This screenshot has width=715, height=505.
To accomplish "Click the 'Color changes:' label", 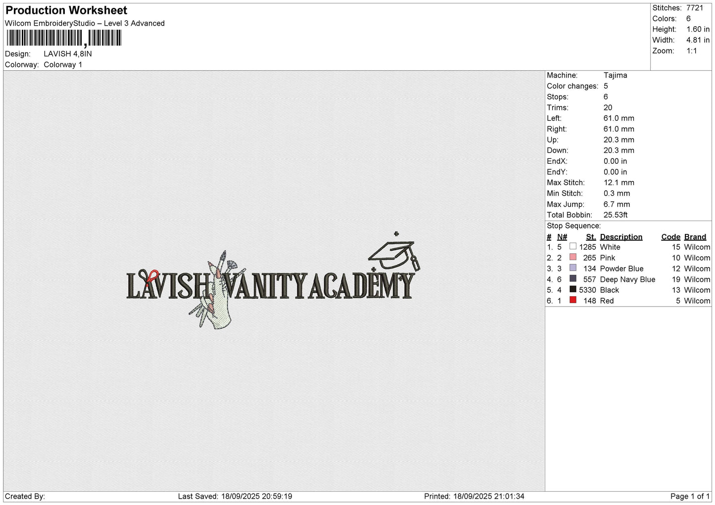I will pyautogui.click(x=572, y=86).
